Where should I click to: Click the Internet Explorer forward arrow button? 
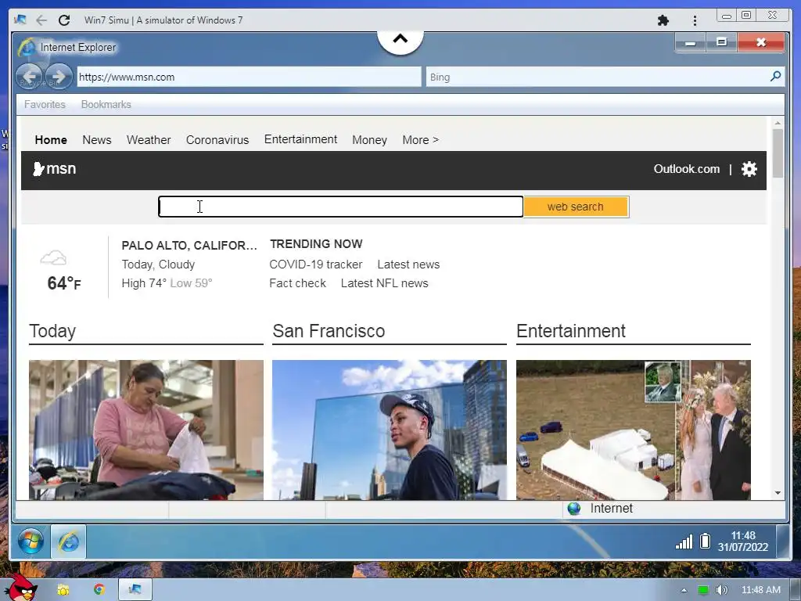click(x=59, y=77)
